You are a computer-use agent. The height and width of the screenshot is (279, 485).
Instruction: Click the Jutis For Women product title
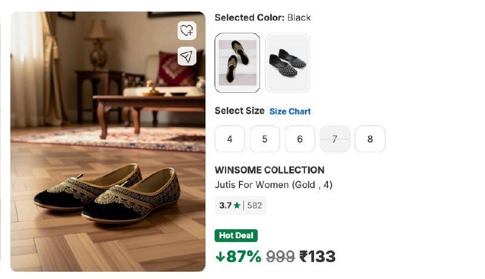273,184
